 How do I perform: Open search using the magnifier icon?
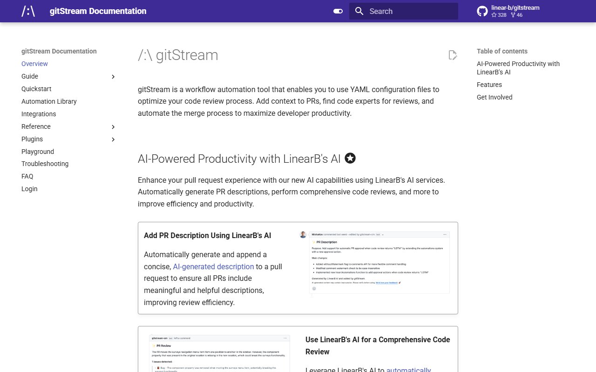pyautogui.click(x=359, y=11)
